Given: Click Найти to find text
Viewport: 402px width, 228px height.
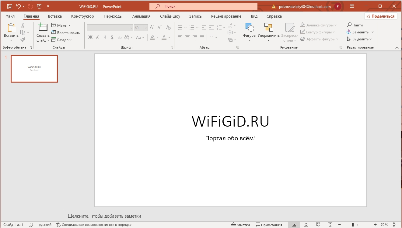Looking at the screenshot, I should click(355, 25).
